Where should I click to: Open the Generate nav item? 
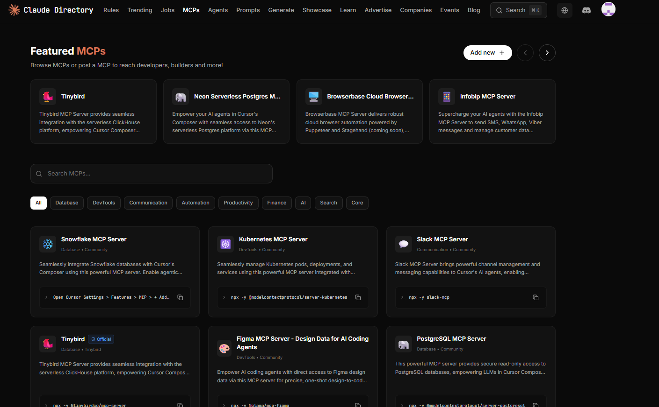click(x=281, y=10)
